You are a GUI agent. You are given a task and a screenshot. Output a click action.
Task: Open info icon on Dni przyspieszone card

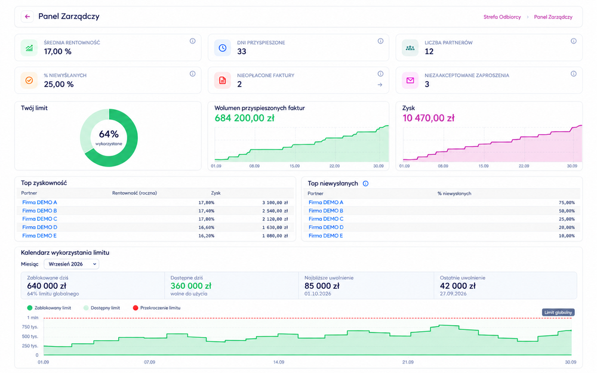[380, 41]
